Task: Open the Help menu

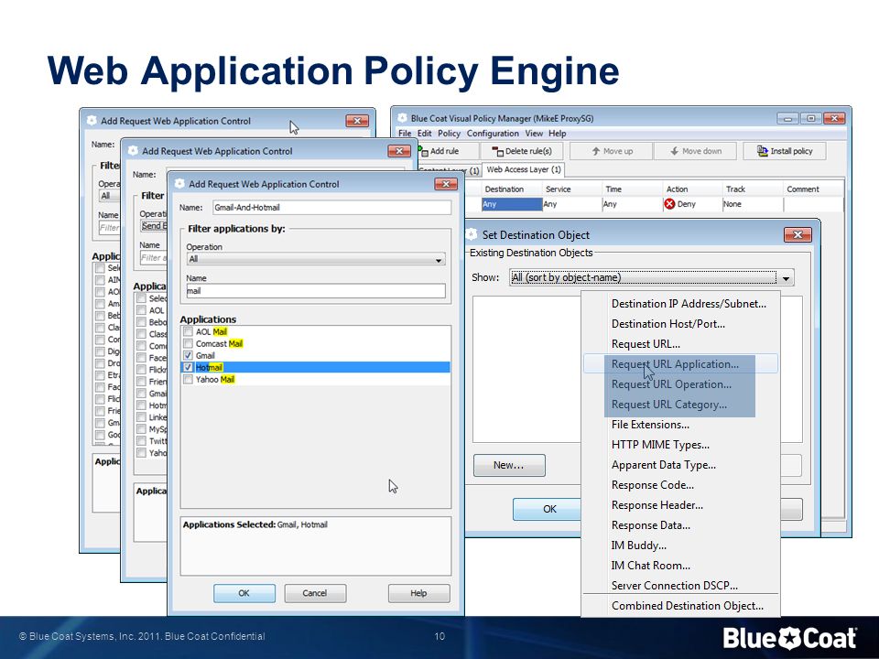Action: tap(558, 134)
